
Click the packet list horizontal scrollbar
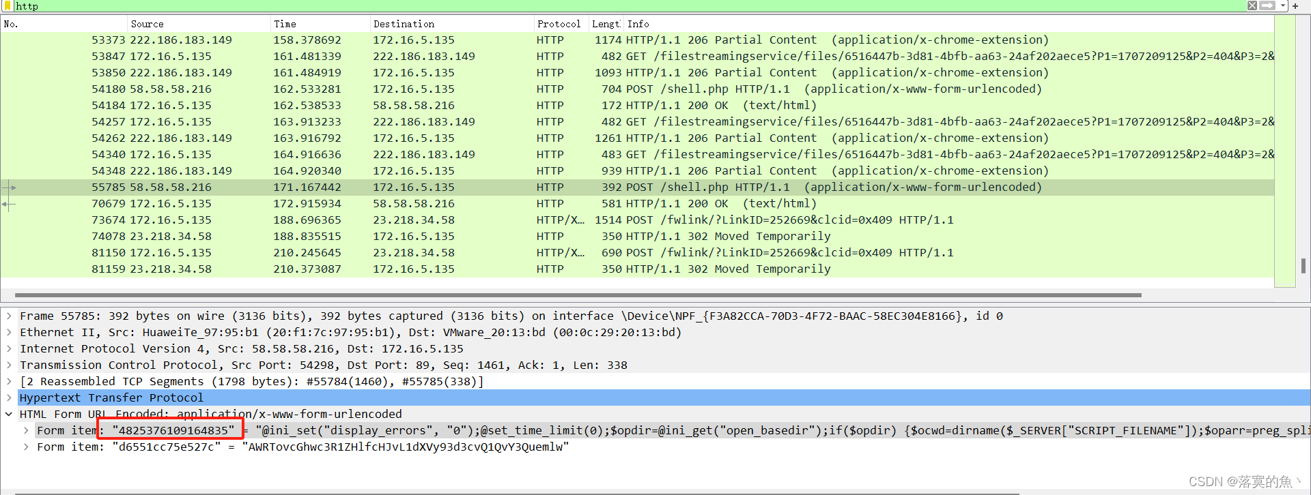[x=578, y=295]
